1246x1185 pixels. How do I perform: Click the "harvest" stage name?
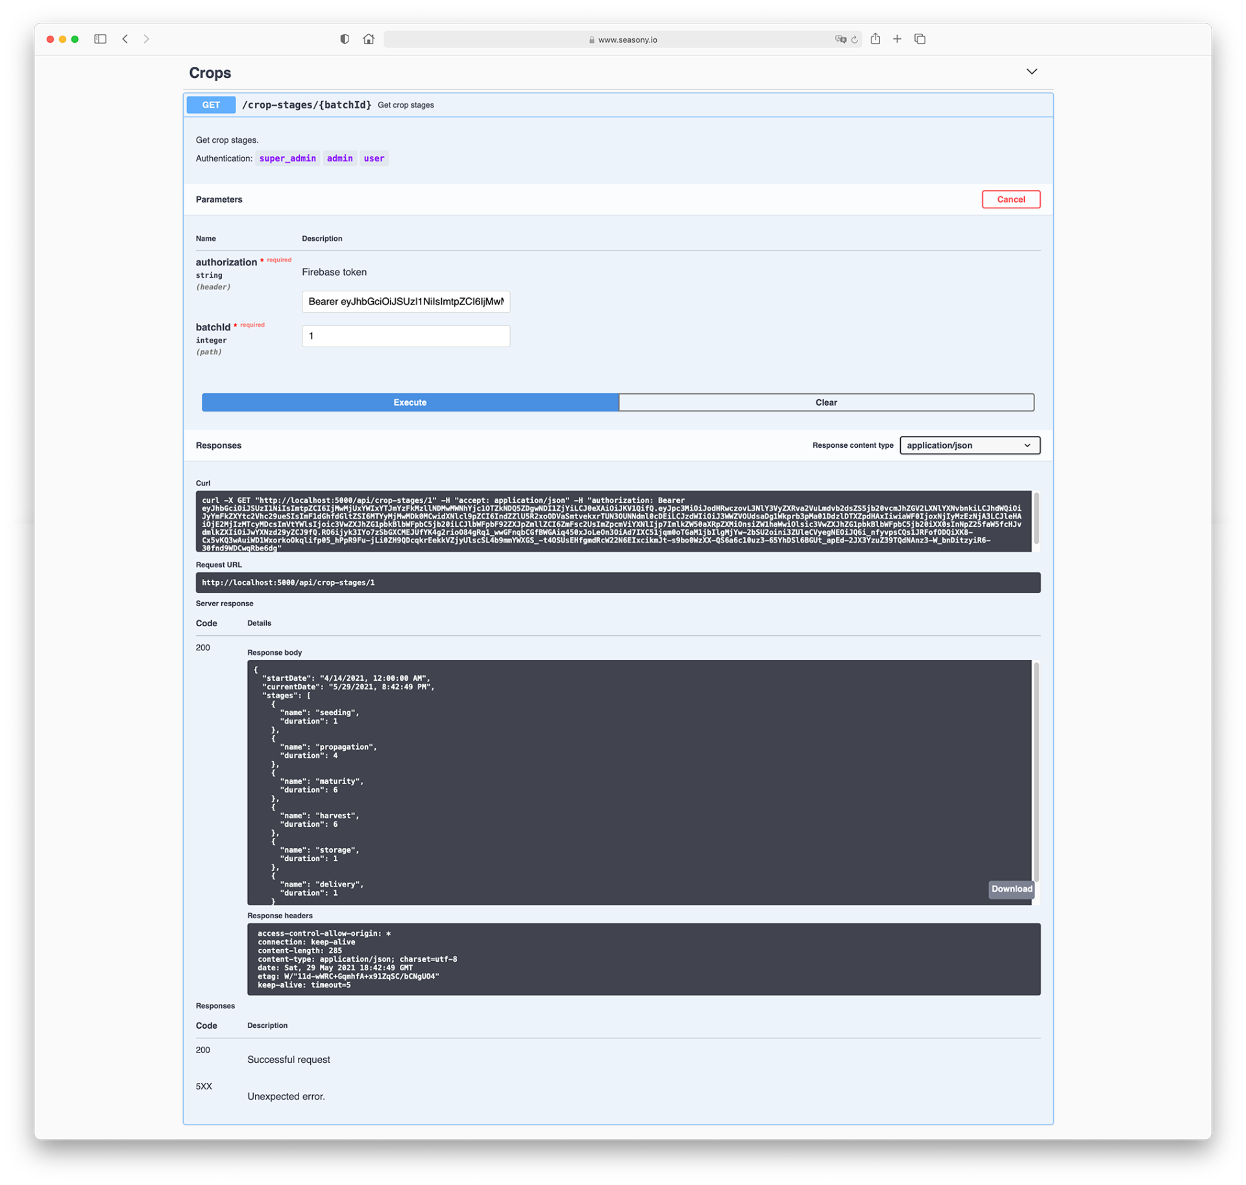point(336,816)
